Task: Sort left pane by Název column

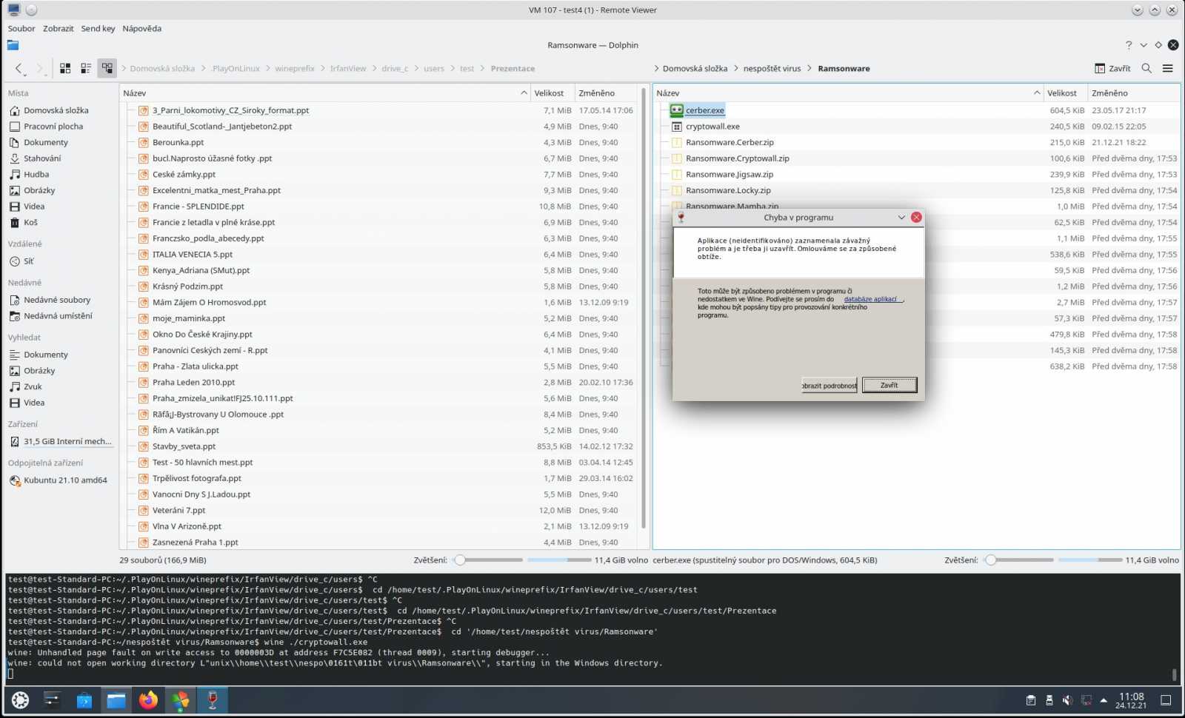Action: coord(324,93)
